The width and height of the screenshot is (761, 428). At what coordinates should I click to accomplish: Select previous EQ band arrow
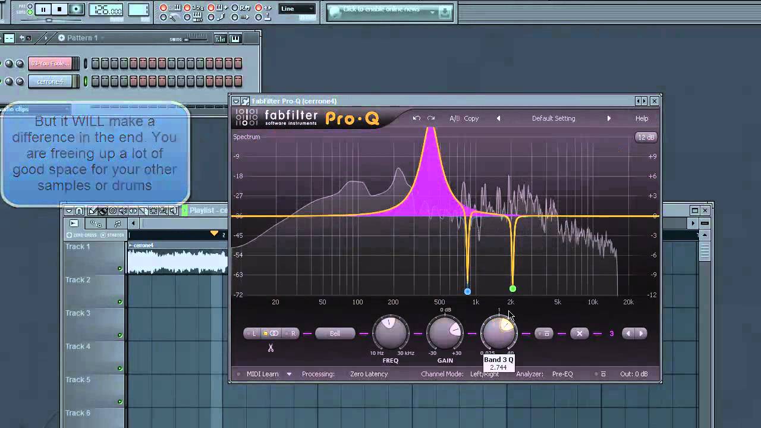[628, 333]
